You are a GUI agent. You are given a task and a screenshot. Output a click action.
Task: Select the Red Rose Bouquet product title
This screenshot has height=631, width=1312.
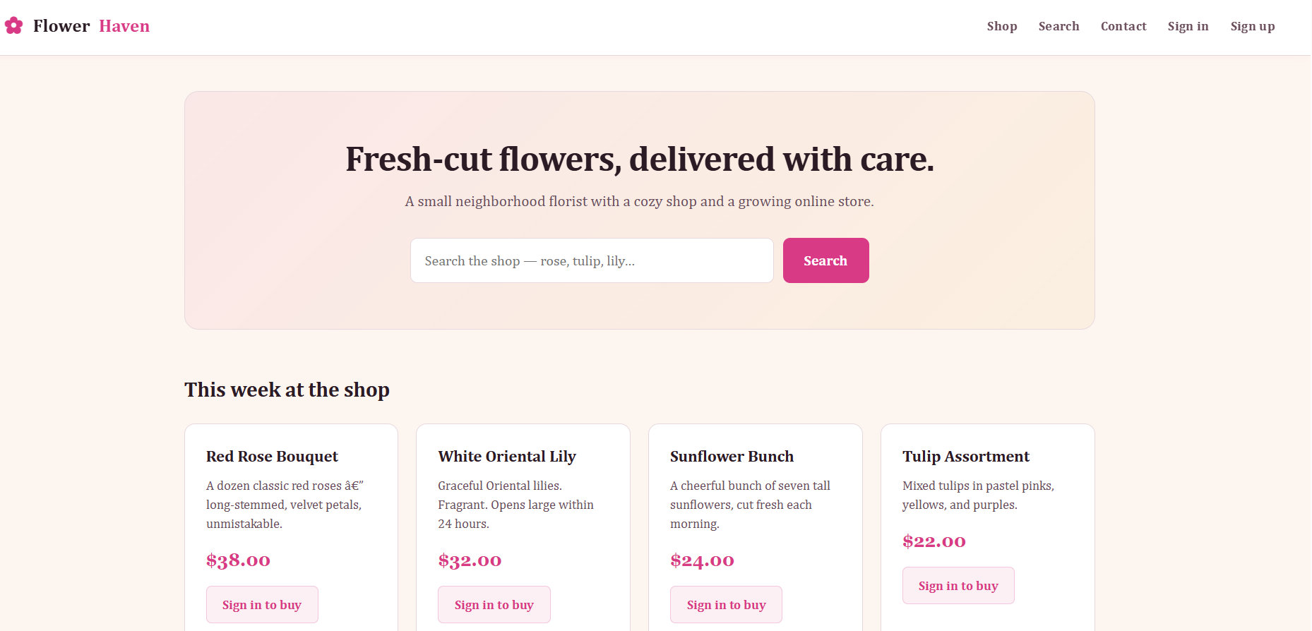click(x=272, y=456)
